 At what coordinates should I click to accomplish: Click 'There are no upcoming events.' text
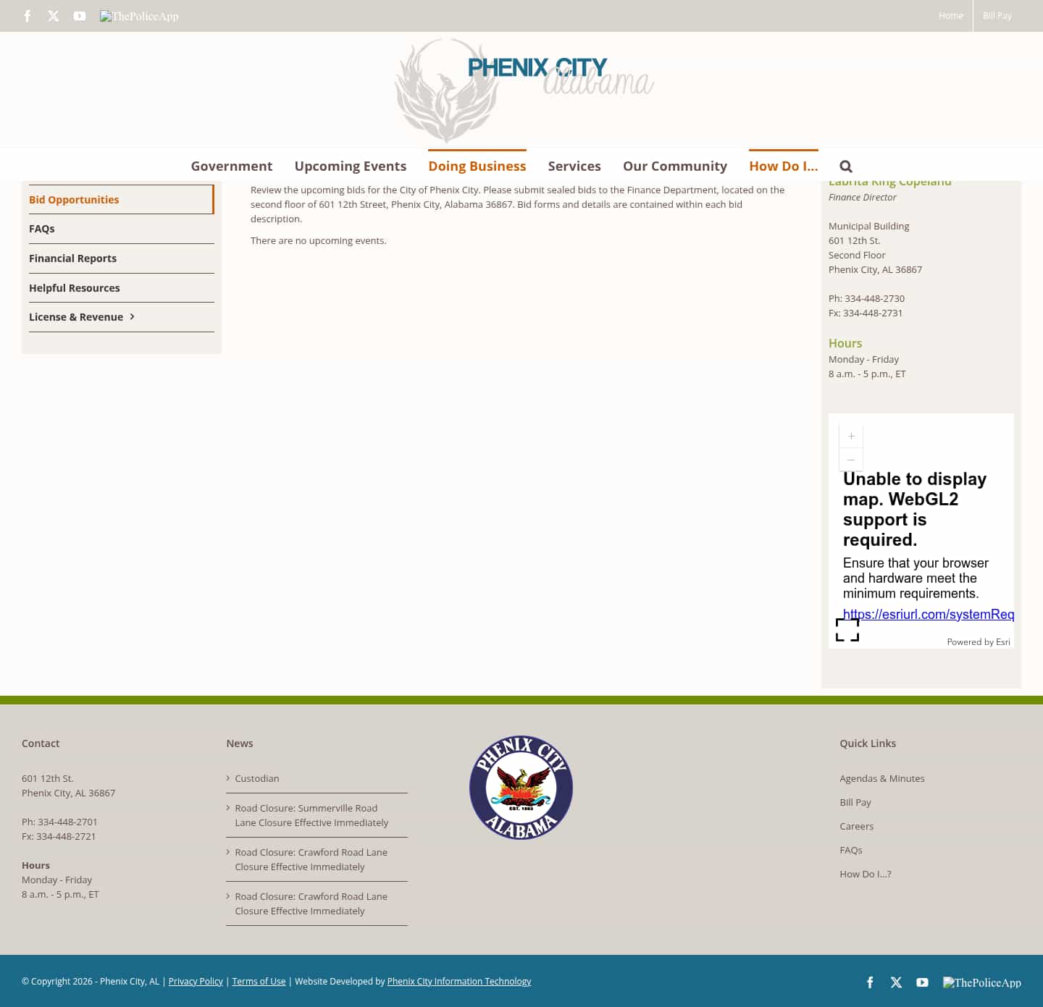319,241
